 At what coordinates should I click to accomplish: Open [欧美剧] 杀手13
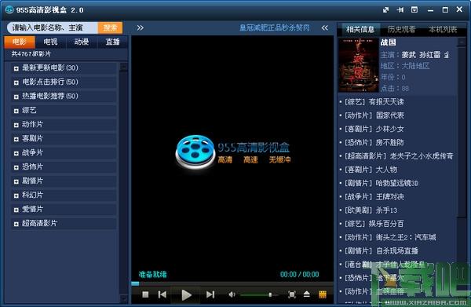point(371,210)
